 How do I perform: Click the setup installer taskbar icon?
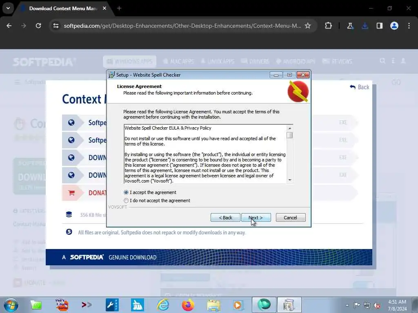[289, 305]
